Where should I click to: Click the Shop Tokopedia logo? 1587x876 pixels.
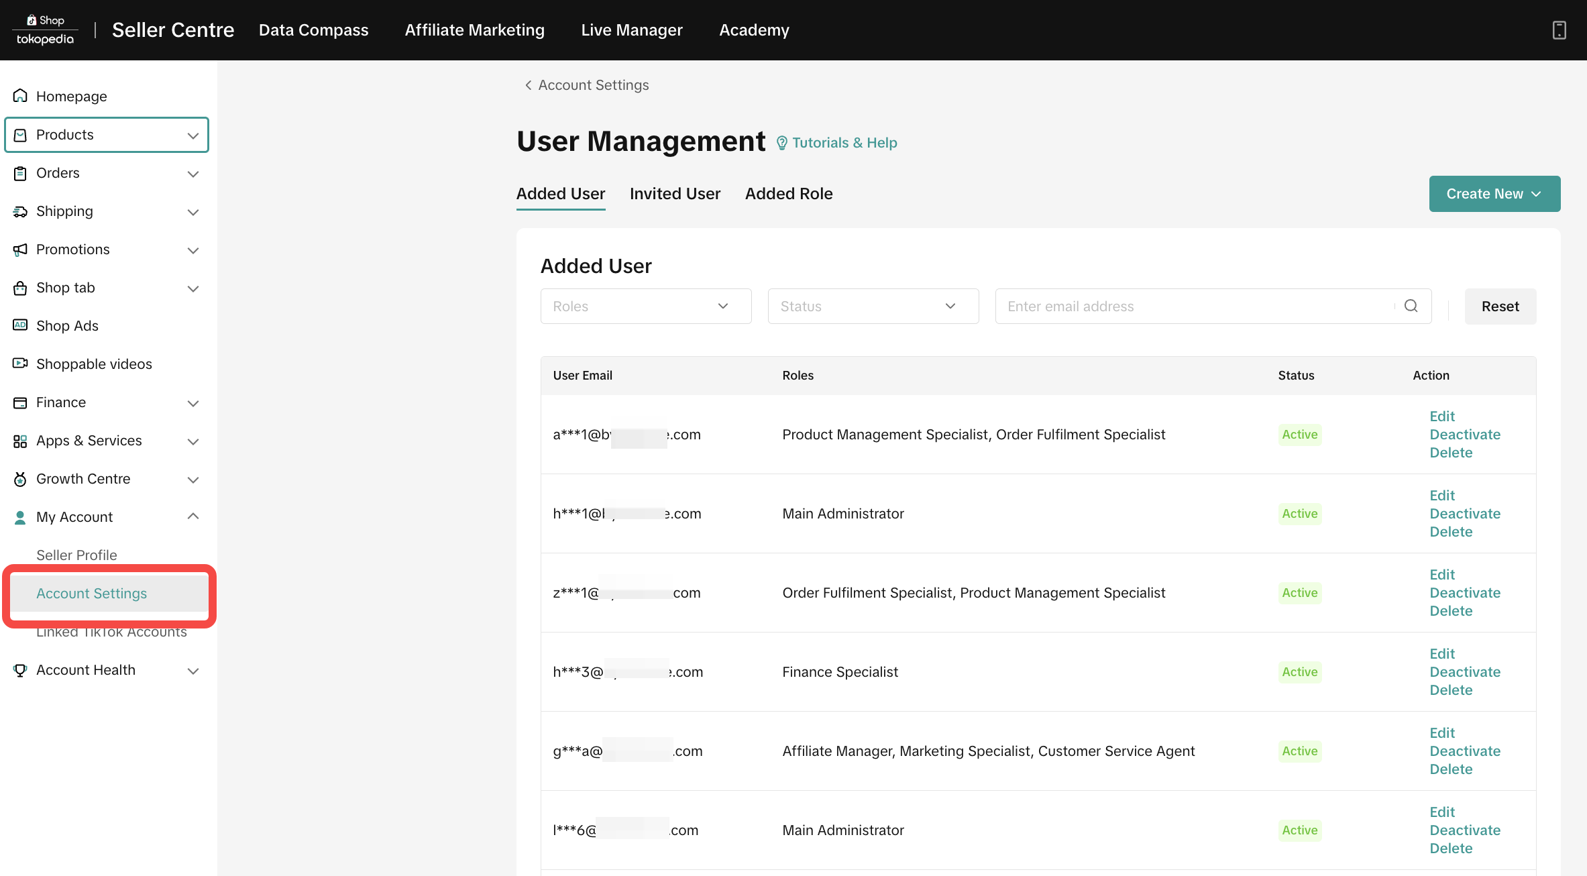(x=45, y=30)
